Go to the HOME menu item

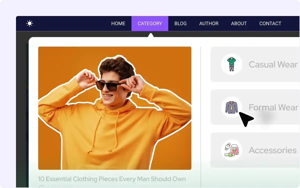[x=118, y=23]
